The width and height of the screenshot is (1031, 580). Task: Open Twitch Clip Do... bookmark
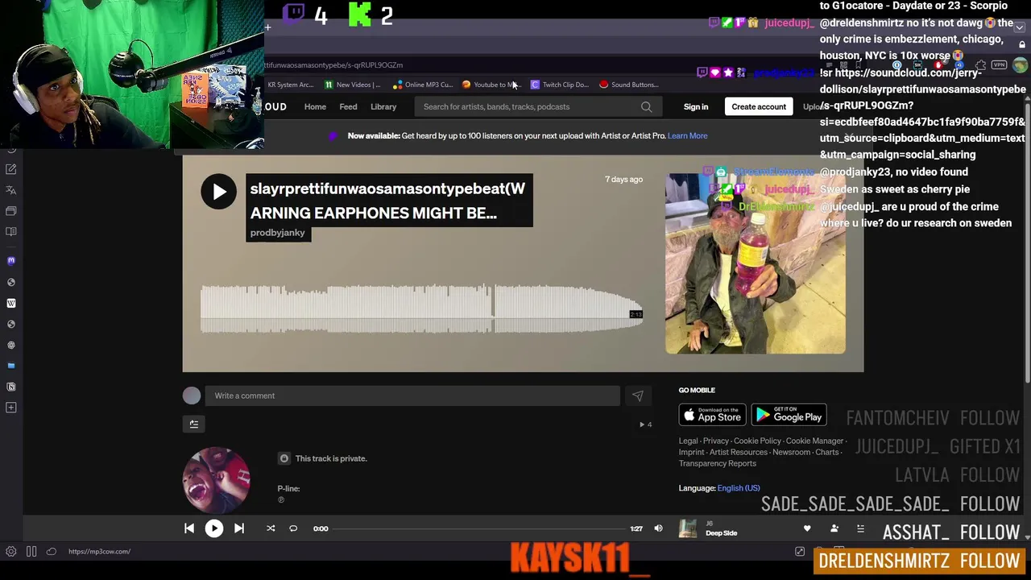[559, 85]
